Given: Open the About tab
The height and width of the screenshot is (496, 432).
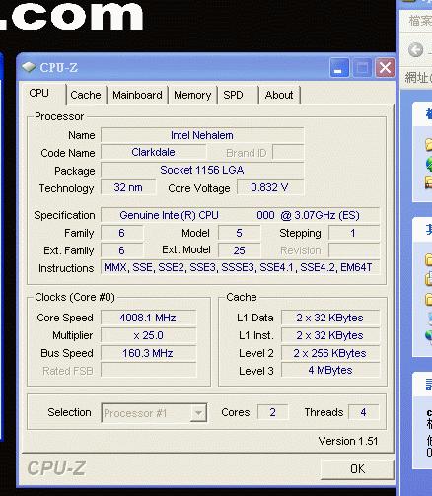Looking at the screenshot, I should point(279,95).
